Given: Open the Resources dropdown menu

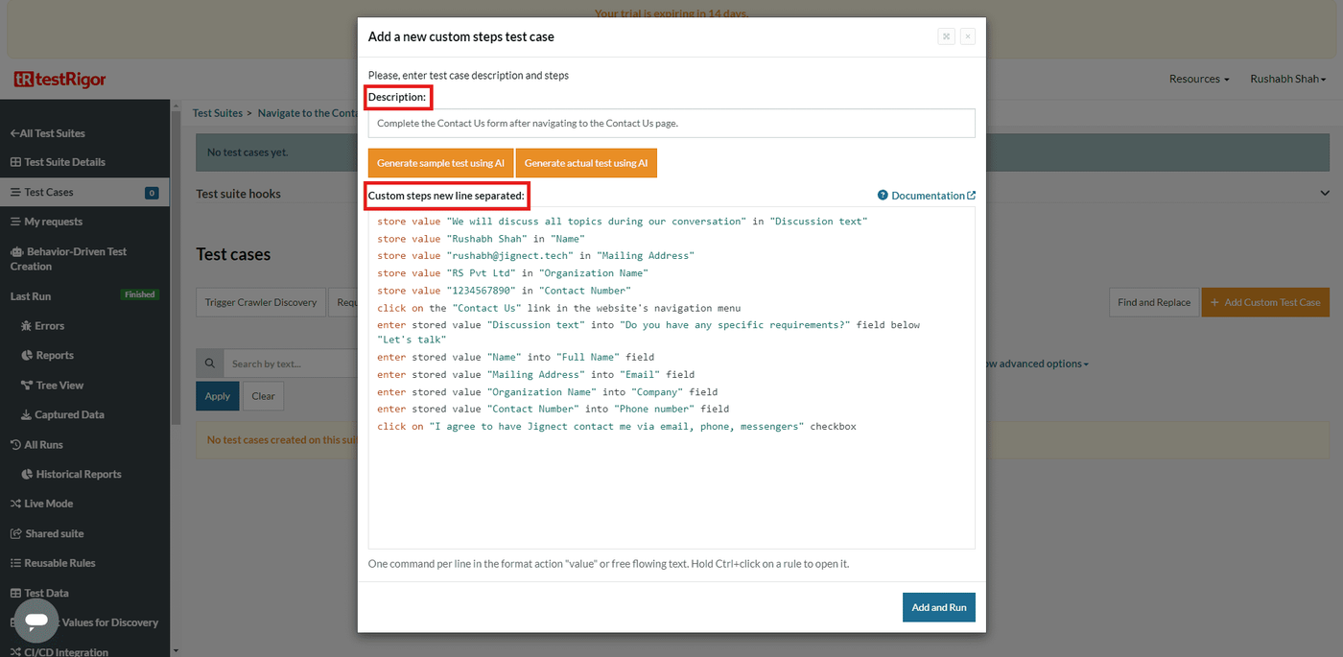Looking at the screenshot, I should tap(1199, 79).
